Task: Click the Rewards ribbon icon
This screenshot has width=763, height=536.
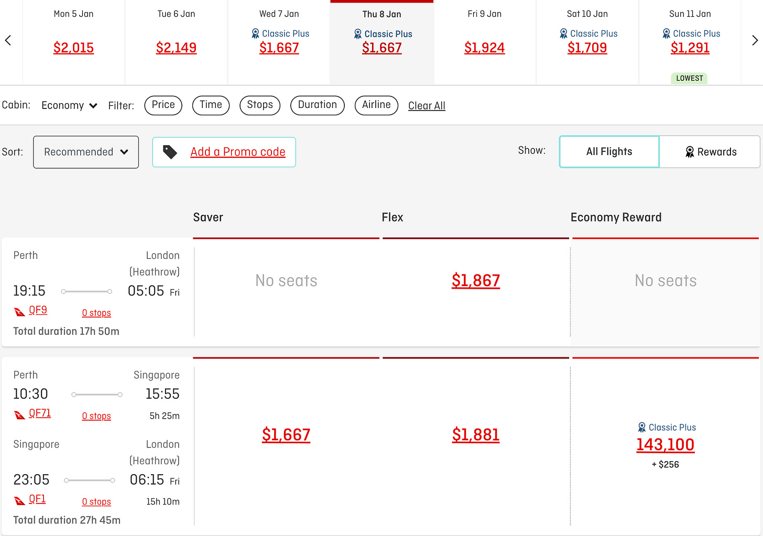Action: click(x=690, y=152)
